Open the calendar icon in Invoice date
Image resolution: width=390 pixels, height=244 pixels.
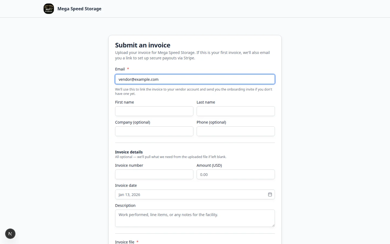coord(270,194)
